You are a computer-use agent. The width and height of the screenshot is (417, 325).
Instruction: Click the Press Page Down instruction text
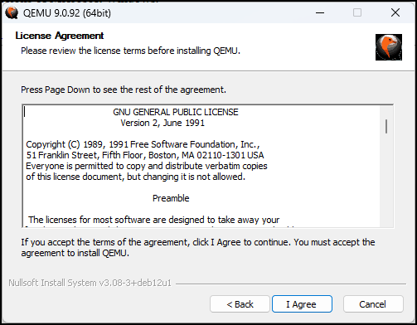(x=124, y=90)
